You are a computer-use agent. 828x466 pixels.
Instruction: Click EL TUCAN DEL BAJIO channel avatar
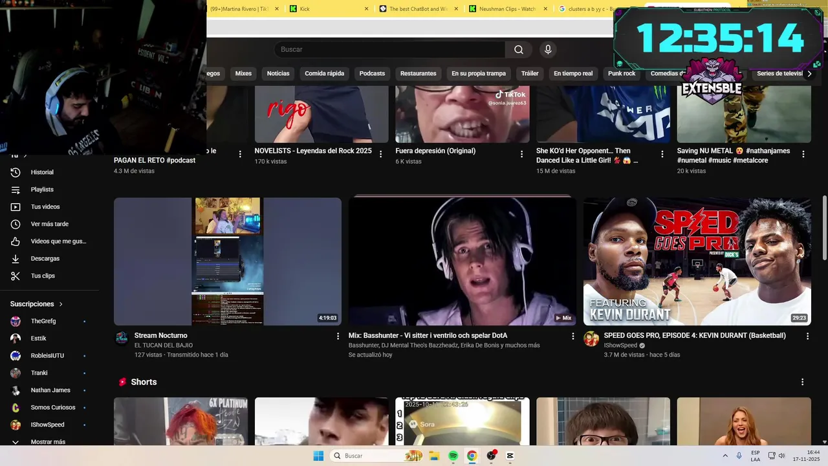pos(122,338)
